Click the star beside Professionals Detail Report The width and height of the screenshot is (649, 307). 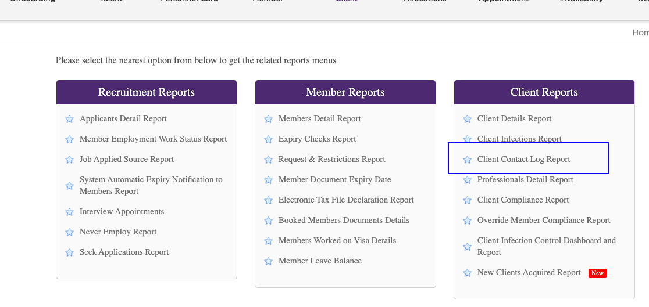468,180
